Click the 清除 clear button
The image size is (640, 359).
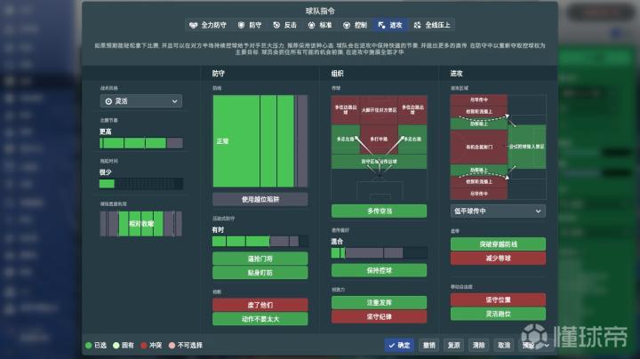479,345
